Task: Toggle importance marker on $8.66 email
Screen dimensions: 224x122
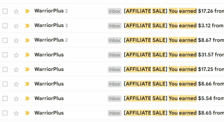Action: click(x=27, y=84)
